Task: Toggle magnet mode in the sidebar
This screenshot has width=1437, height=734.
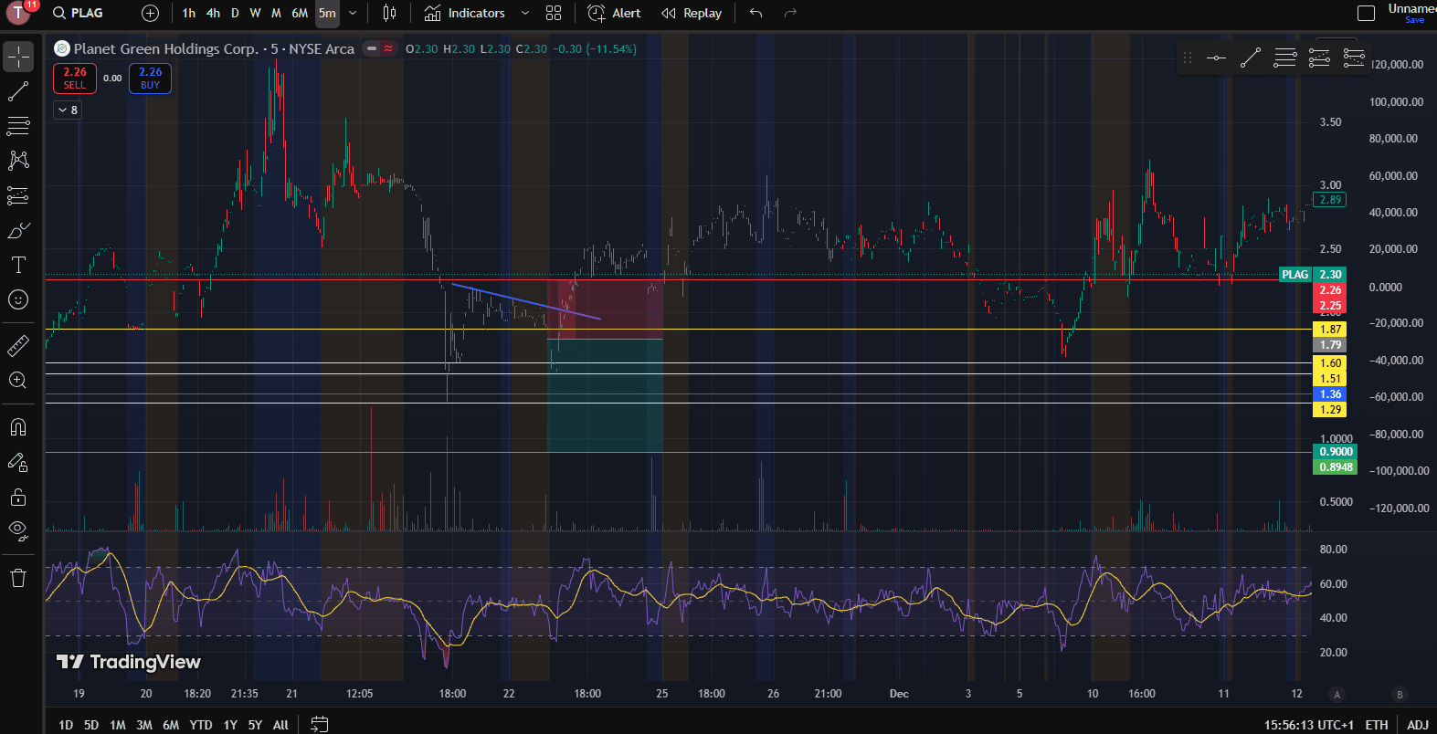Action: coord(18,427)
